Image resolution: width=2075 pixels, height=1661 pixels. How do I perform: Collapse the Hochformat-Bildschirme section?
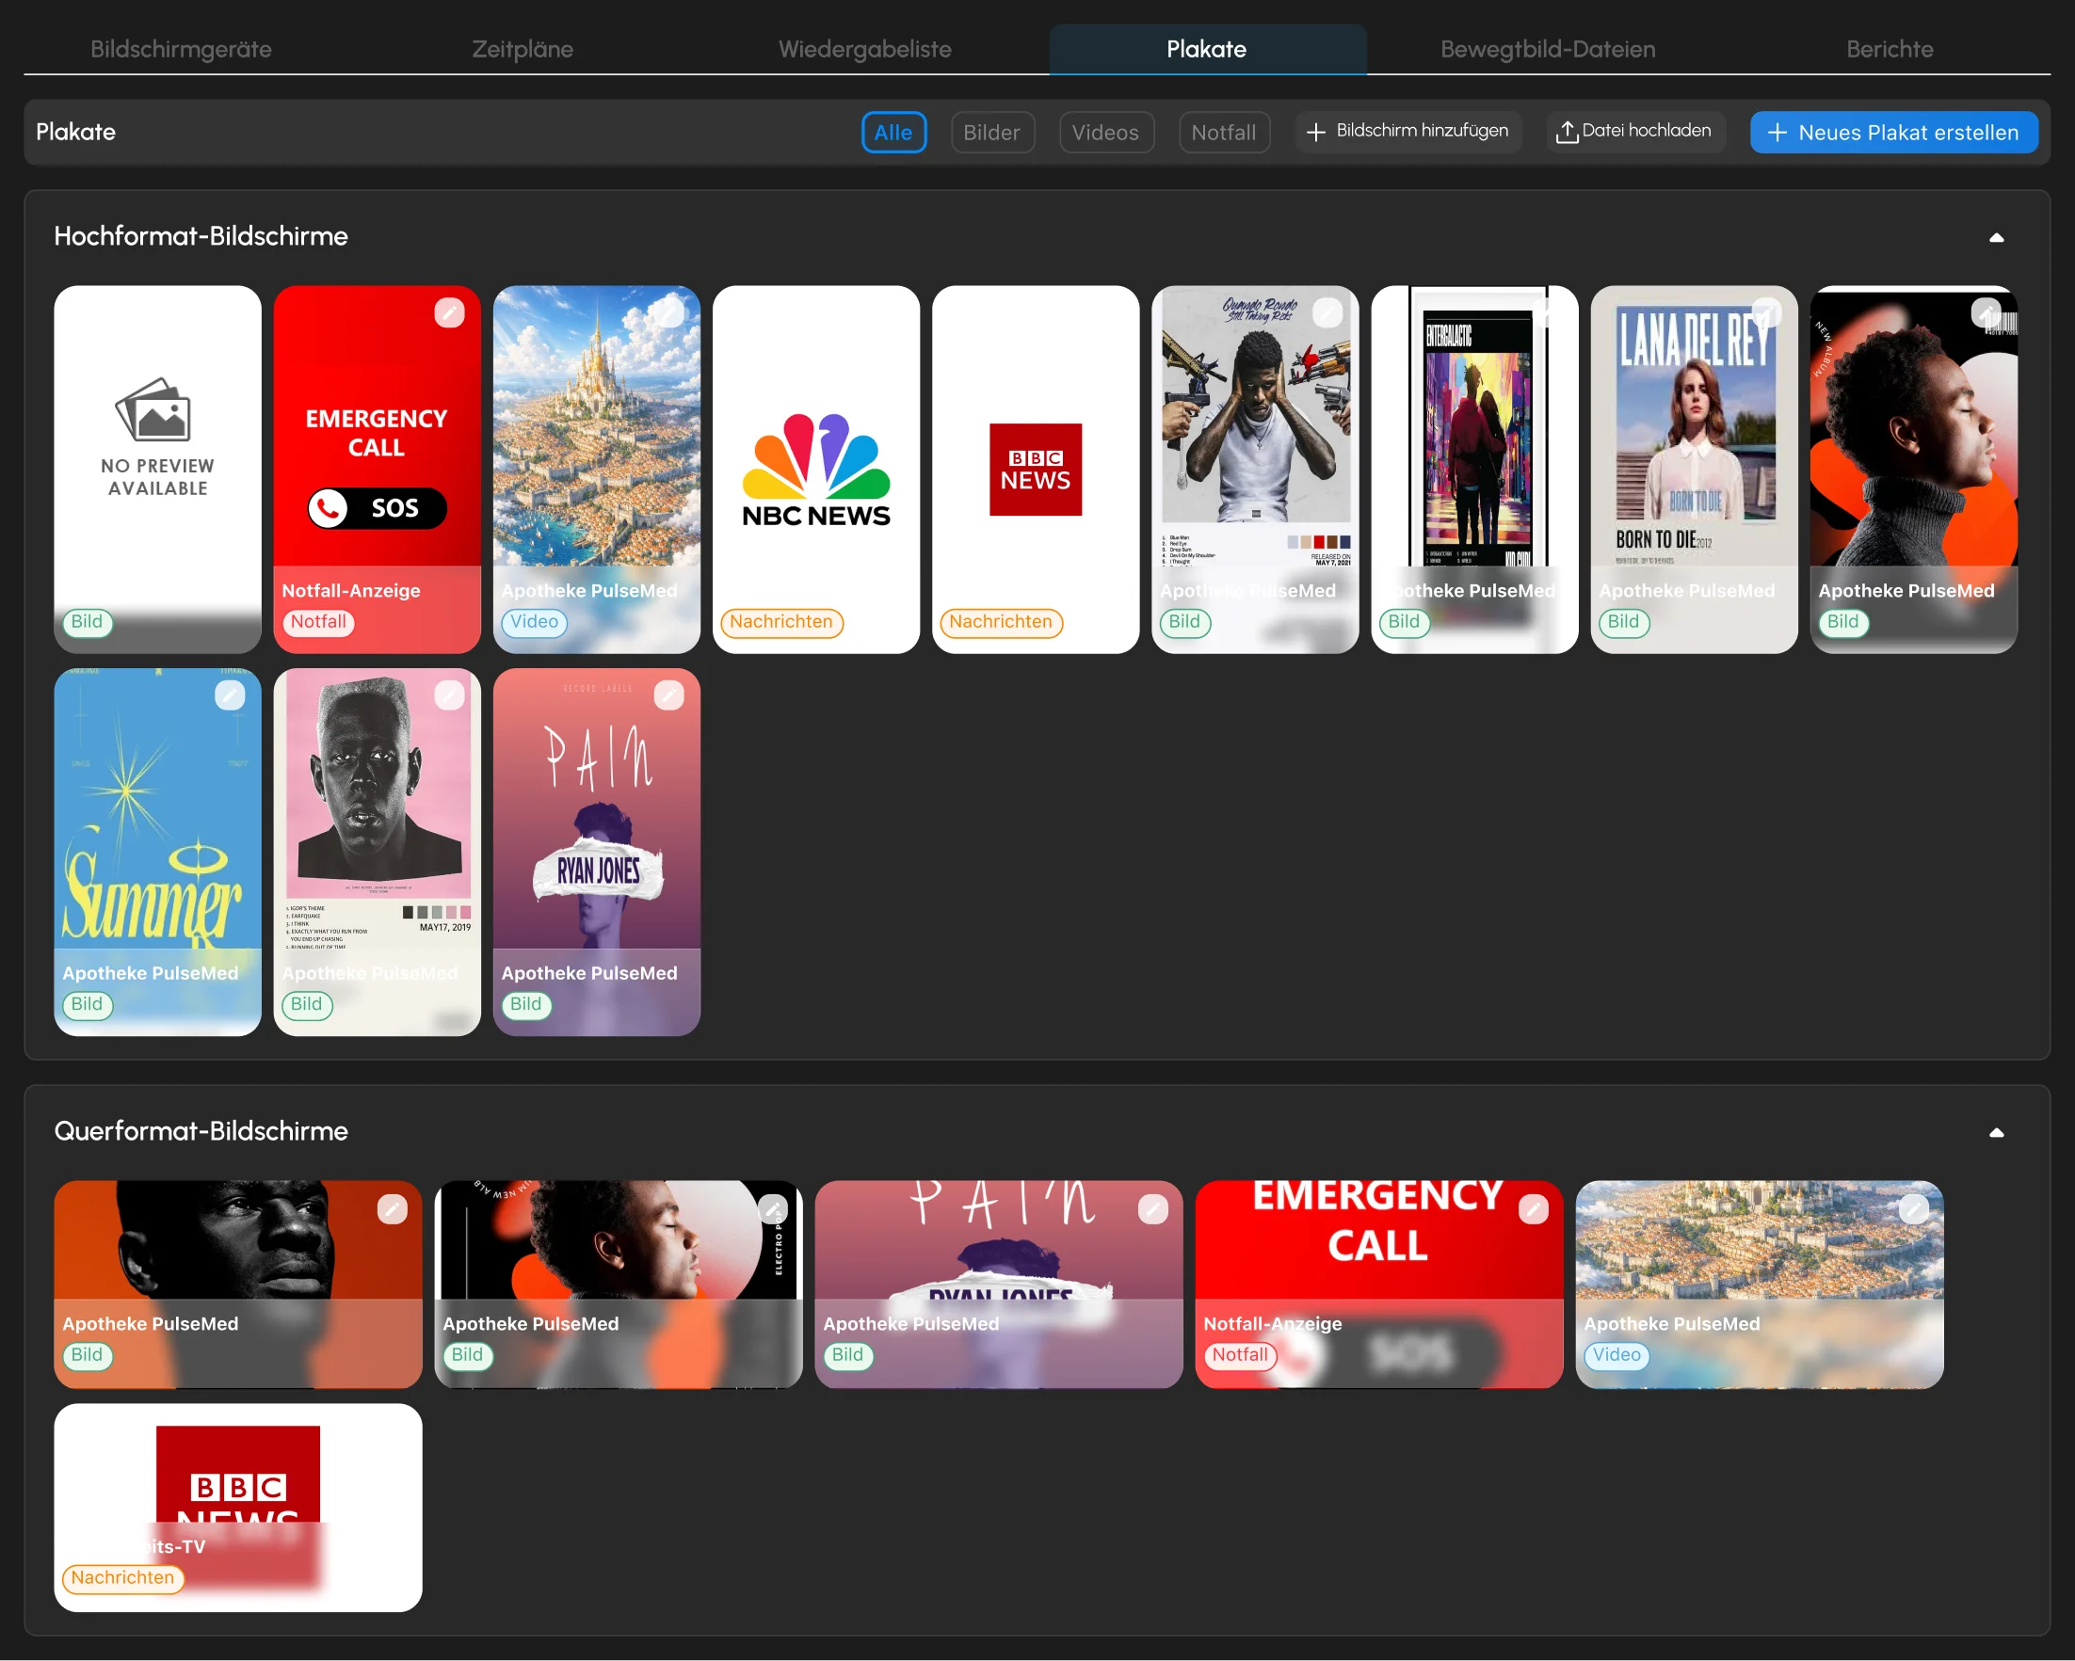coord(1996,237)
